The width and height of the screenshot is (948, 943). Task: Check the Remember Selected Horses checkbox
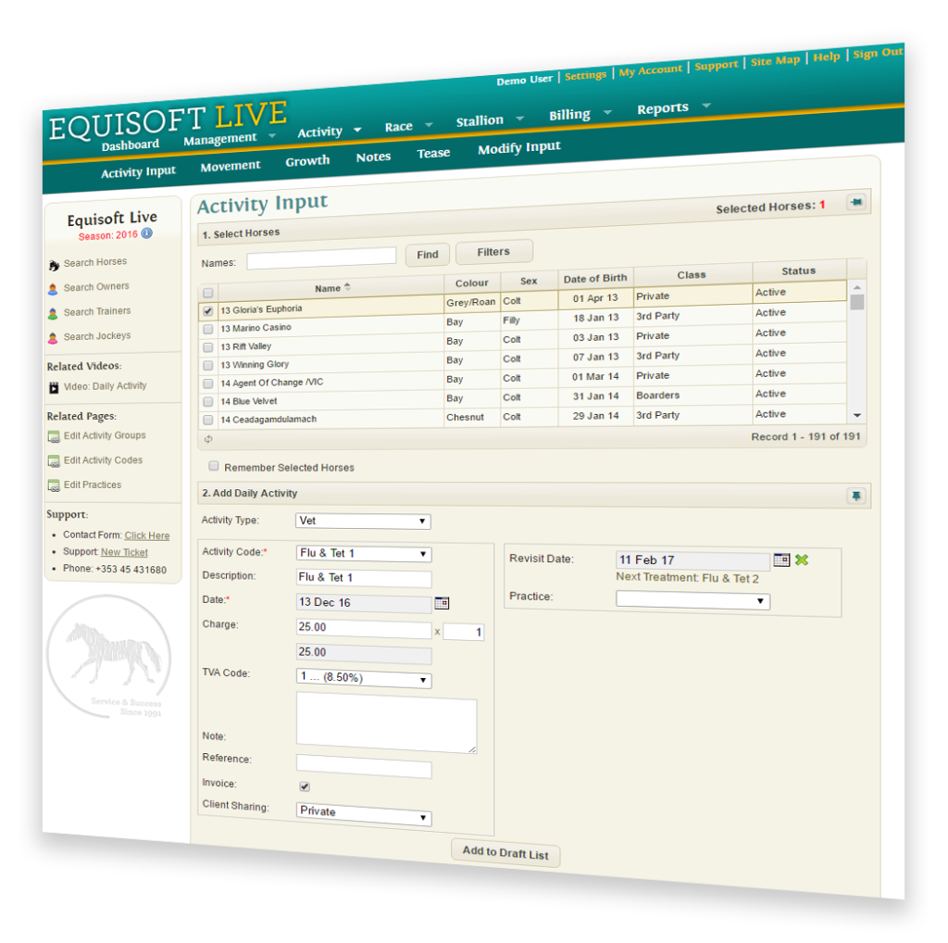213,467
